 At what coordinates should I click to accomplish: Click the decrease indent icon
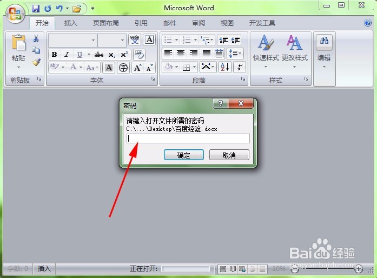tap(223, 39)
